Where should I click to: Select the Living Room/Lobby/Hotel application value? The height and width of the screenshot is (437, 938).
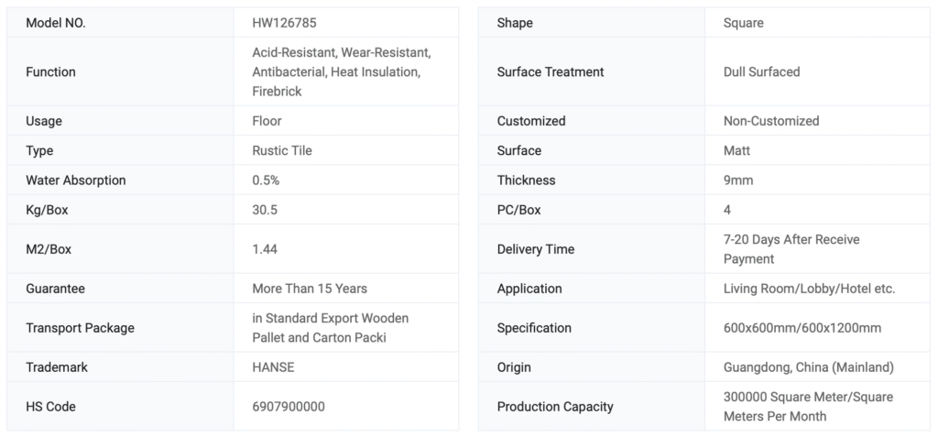(x=809, y=288)
